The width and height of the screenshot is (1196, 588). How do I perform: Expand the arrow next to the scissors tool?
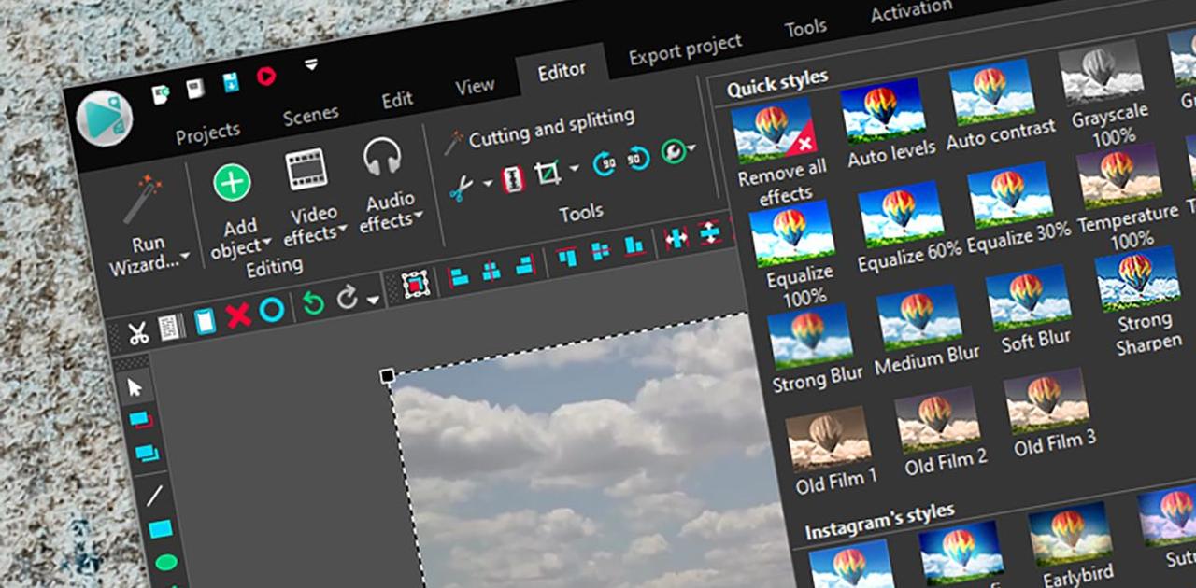(x=487, y=183)
